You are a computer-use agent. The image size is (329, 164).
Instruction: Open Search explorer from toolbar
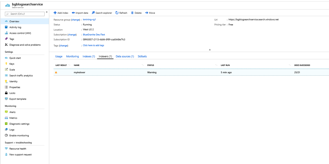tap(102, 13)
